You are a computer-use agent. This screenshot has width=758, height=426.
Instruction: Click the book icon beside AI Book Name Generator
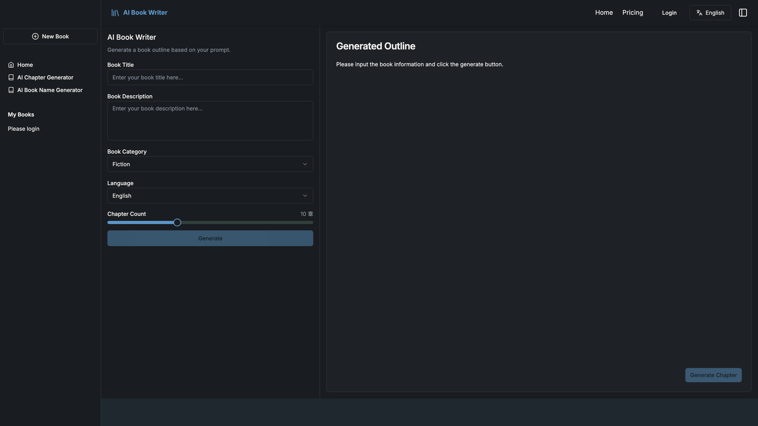point(11,90)
